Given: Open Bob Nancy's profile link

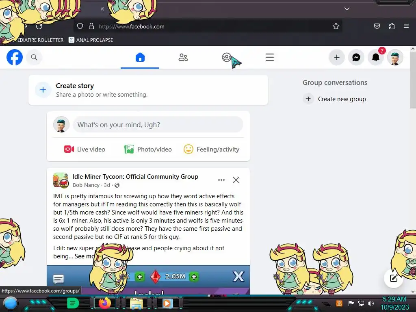Looking at the screenshot, I should [x=86, y=185].
